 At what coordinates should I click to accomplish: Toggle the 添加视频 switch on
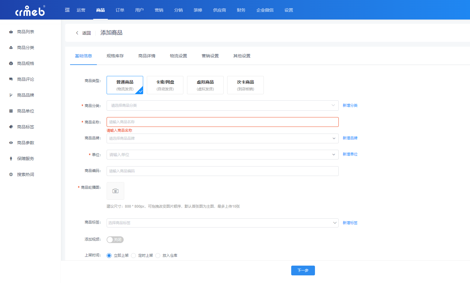(x=115, y=240)
